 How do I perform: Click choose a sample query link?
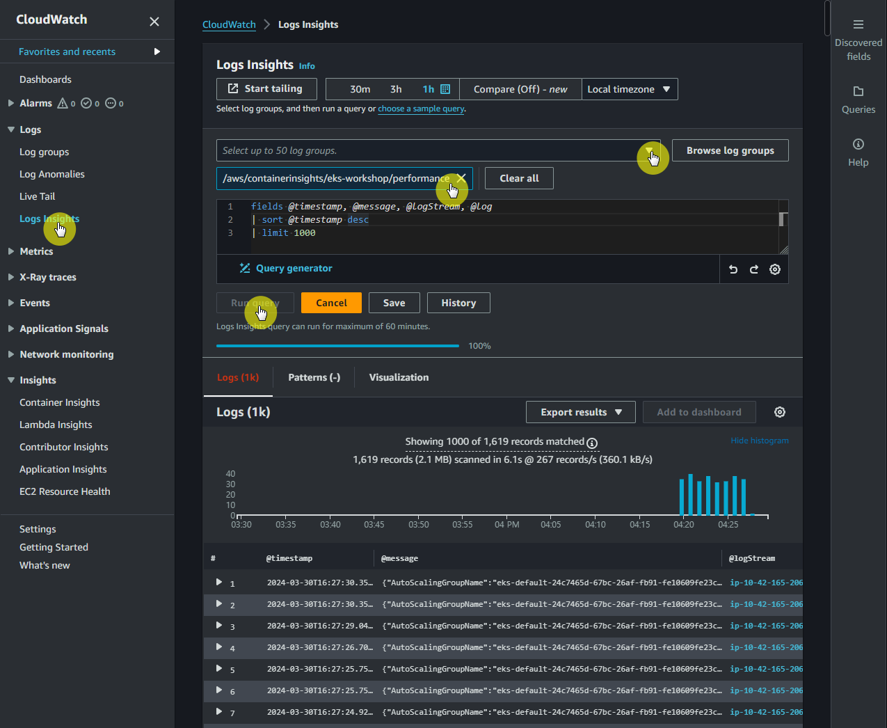click(421, 109)
